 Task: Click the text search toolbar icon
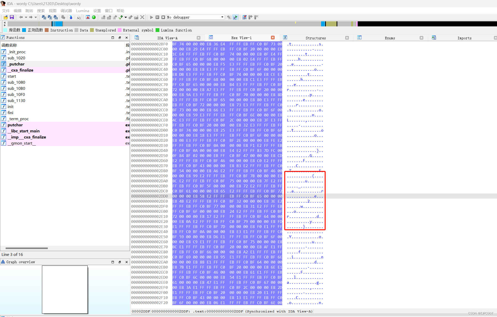tap(50, 17)
